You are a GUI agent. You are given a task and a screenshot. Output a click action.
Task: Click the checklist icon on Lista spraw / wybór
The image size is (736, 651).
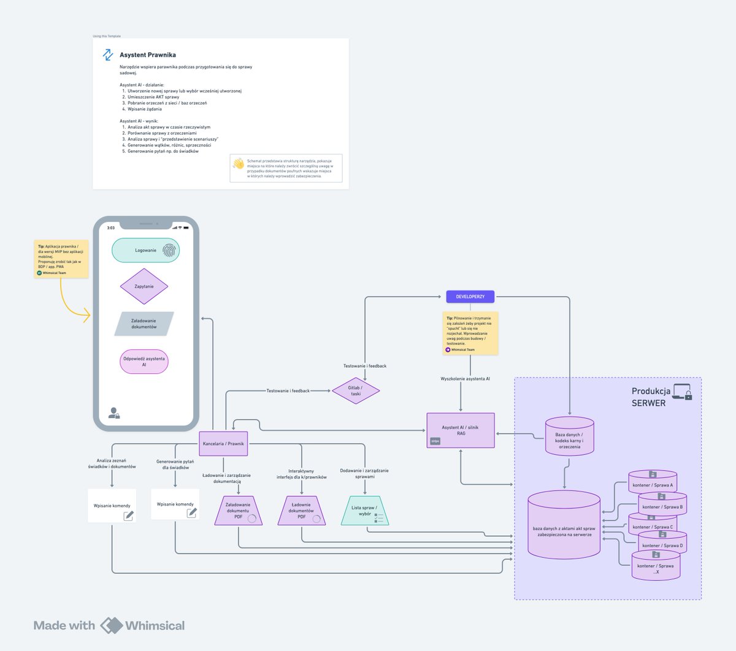379,519
